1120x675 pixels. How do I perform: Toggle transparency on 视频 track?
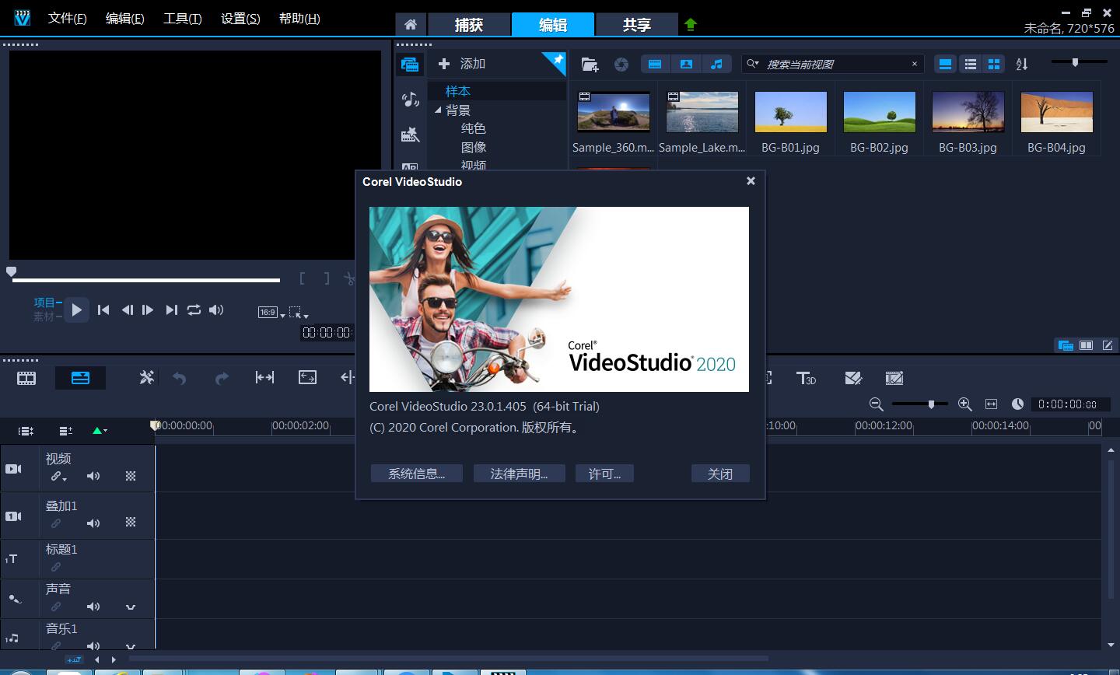[x=131, y=476]
